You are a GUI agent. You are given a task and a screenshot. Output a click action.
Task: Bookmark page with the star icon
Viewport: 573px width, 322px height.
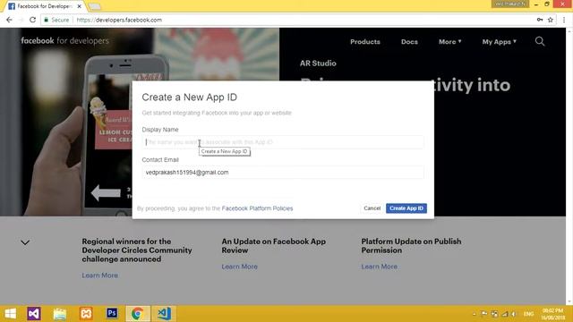(x=551, y=20)
